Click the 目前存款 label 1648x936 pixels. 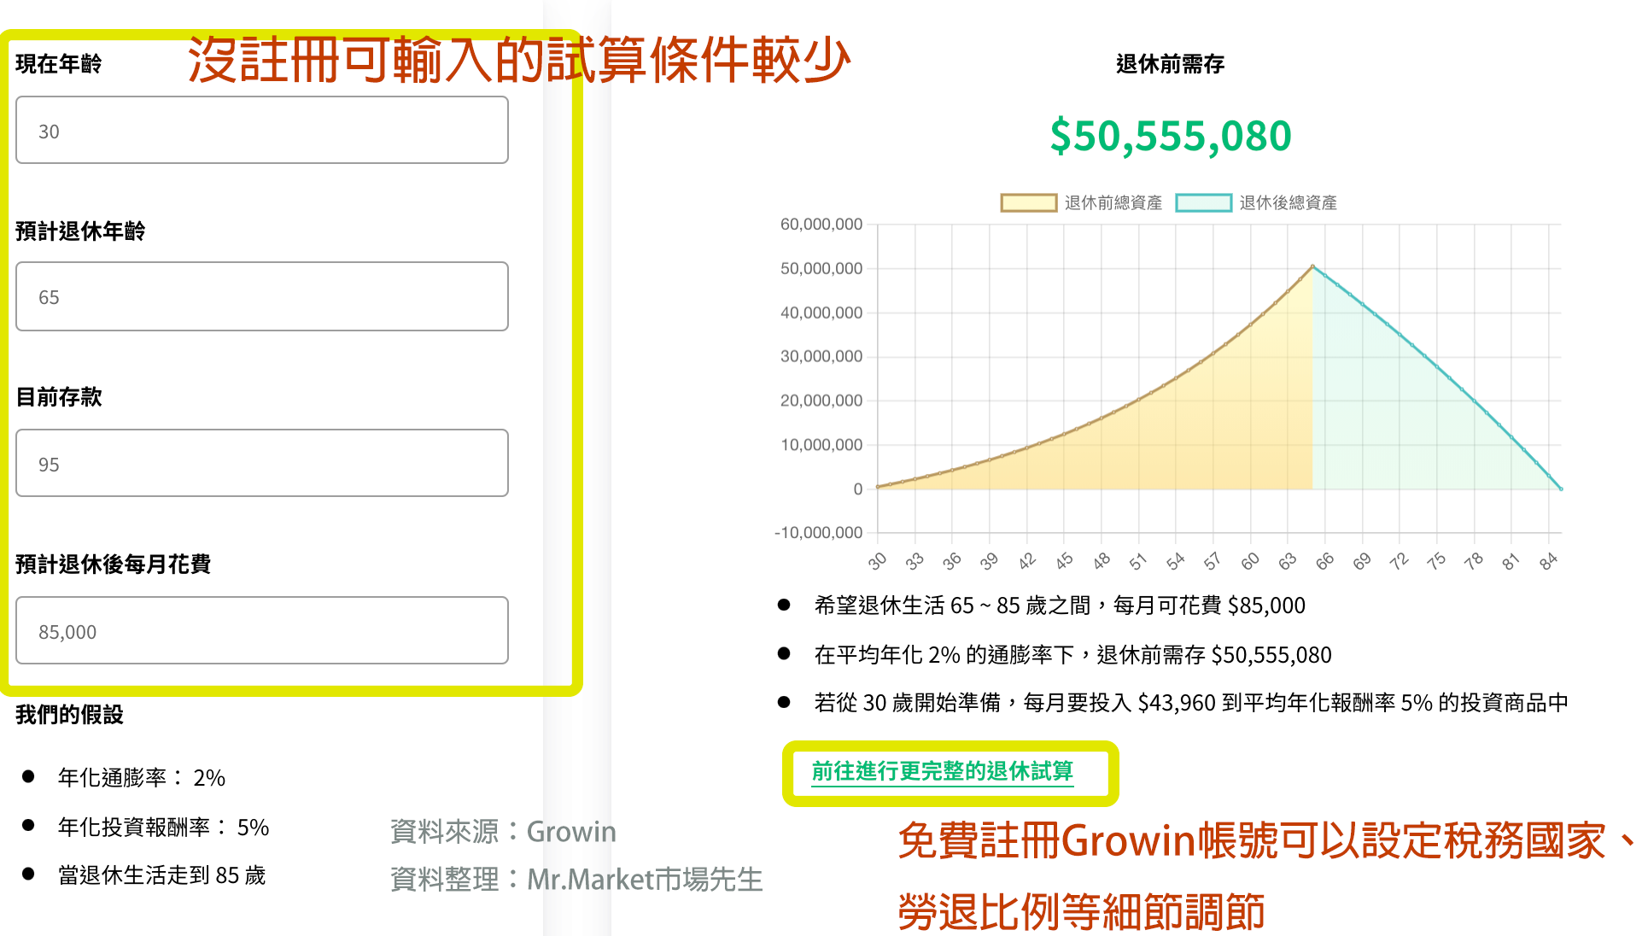pos(59,397)
